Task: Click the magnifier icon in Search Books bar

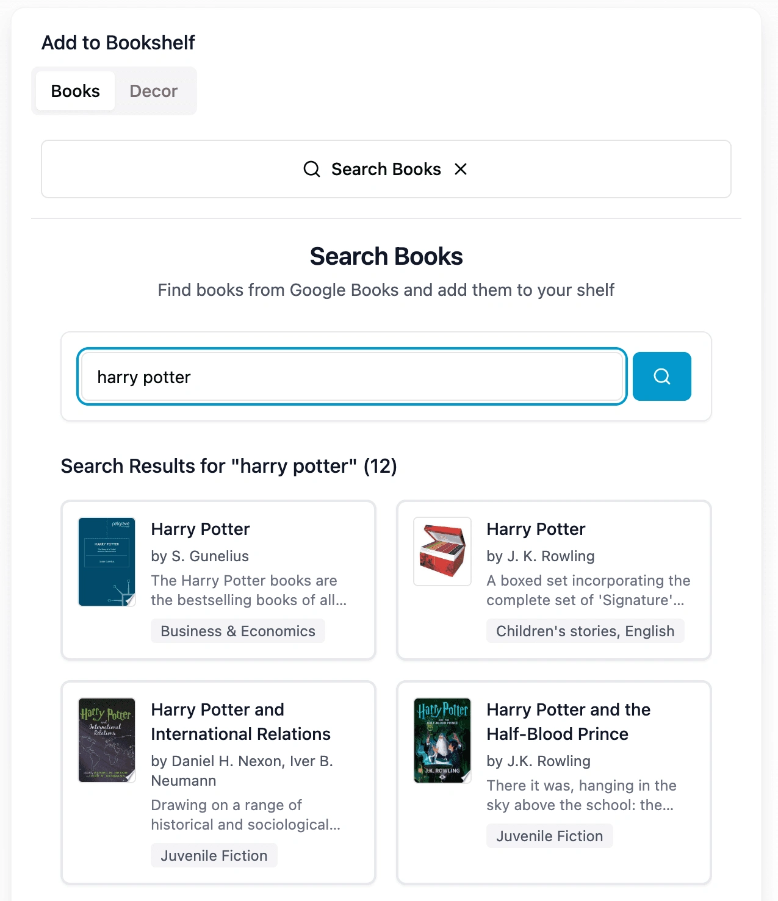Action: [312, 169]
